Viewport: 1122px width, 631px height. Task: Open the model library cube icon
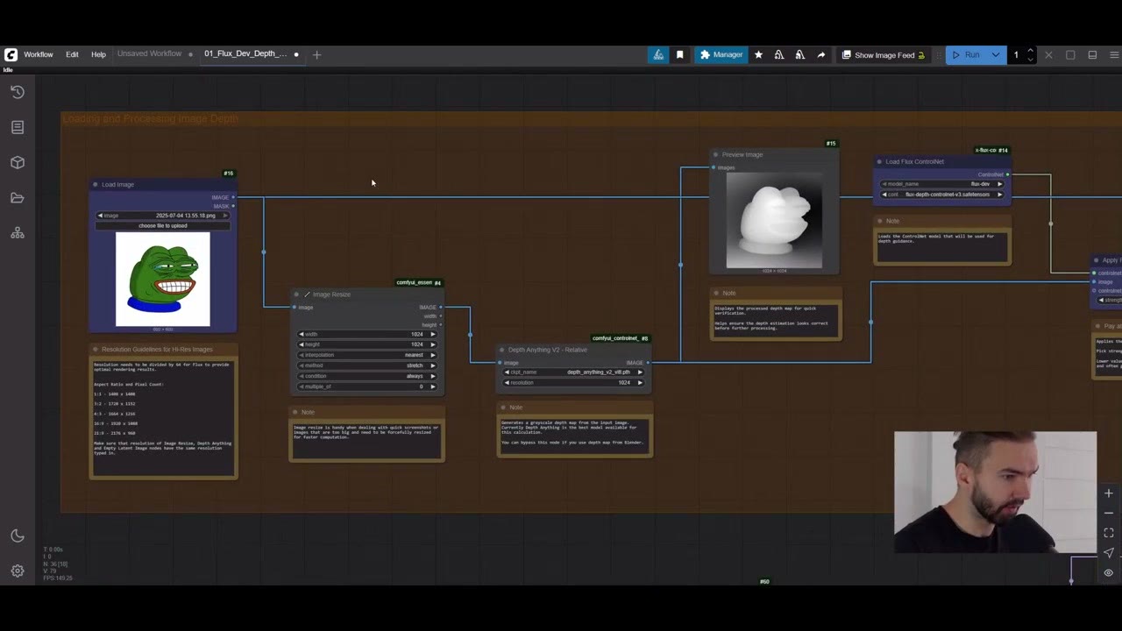18,162
